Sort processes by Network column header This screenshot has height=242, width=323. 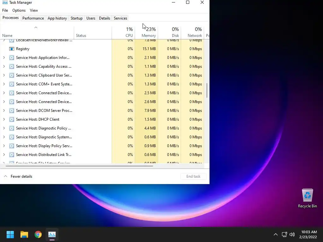pyautogui.click(x=192, y=32)
